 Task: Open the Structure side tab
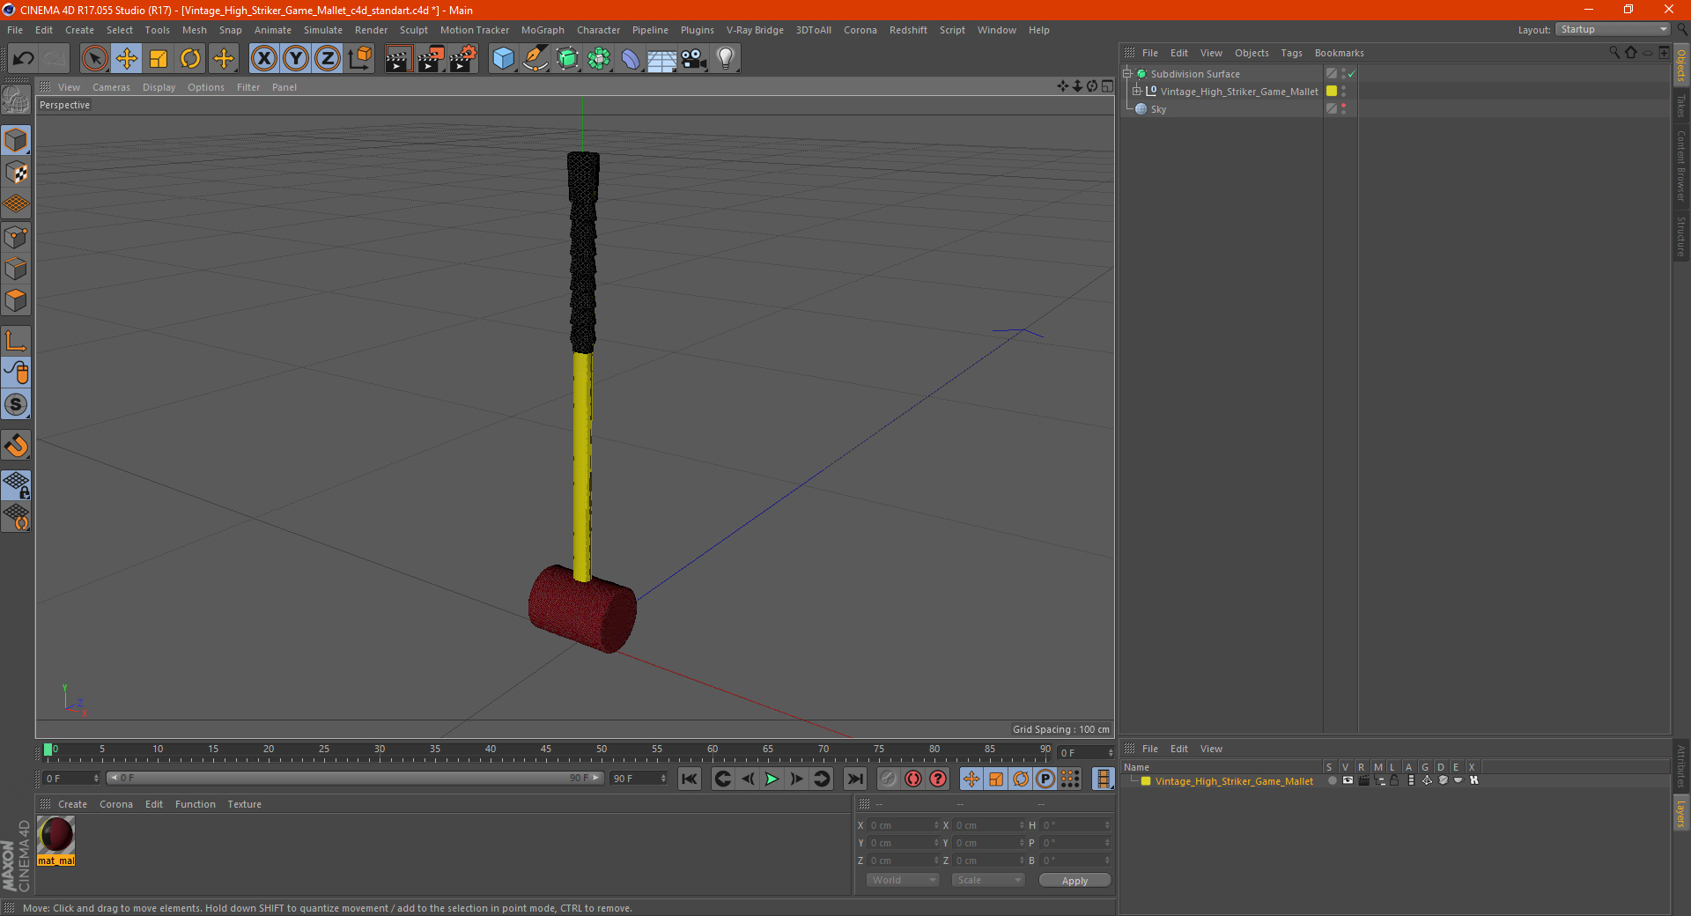click(1680, 236)
